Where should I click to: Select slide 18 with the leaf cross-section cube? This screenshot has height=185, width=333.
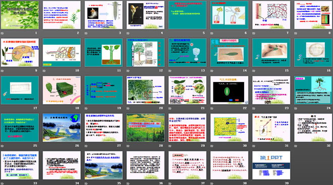[x=62, y=90]
